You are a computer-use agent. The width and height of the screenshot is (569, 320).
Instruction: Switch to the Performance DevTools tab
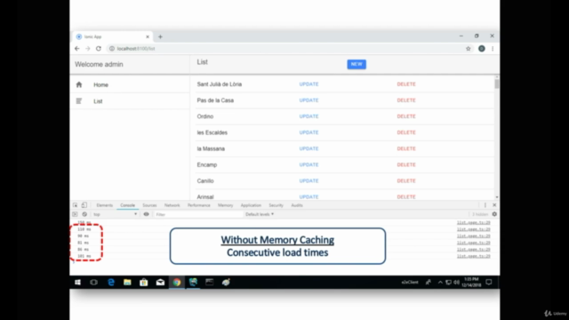pyautogui.click(x=199, y=205)
